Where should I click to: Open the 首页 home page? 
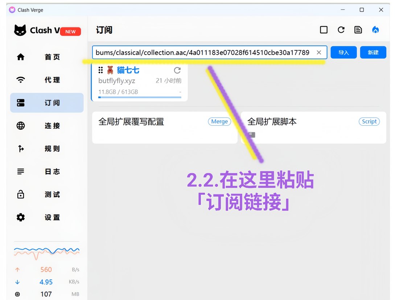47,57
